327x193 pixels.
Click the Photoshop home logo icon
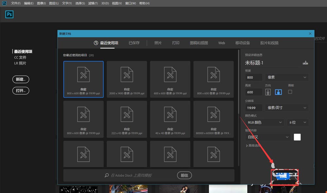[9, 14]
